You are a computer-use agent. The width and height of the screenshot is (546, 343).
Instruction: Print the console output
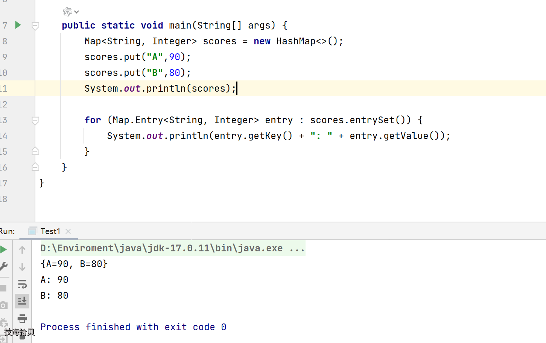(22, 319)
